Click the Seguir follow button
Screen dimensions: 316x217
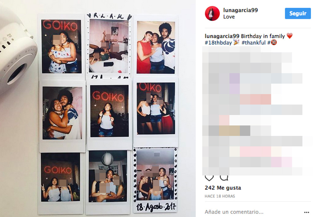pos(298,14)
